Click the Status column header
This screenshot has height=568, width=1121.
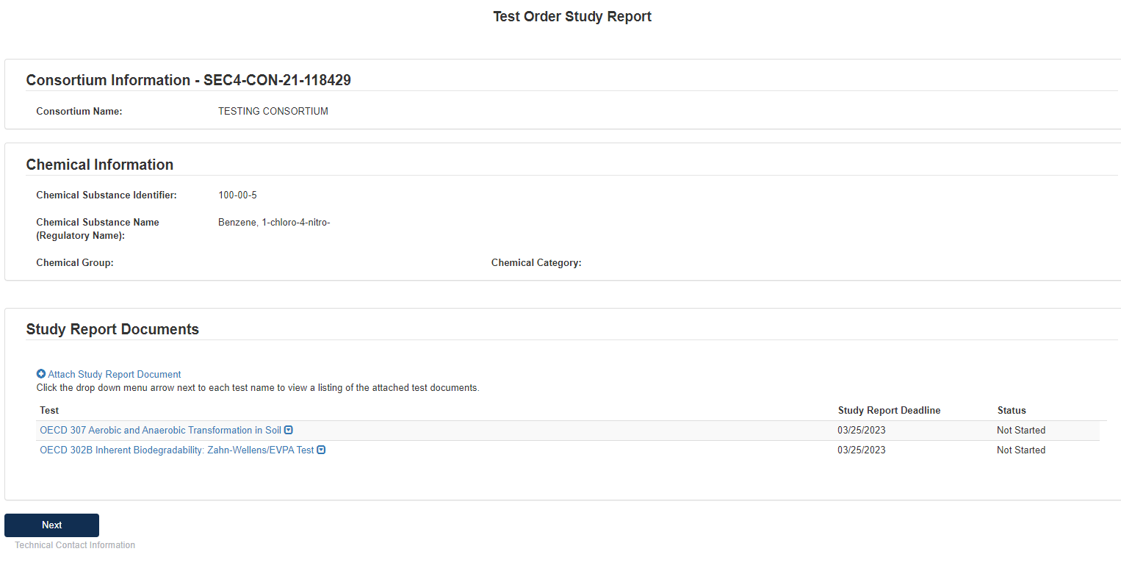1012,411
